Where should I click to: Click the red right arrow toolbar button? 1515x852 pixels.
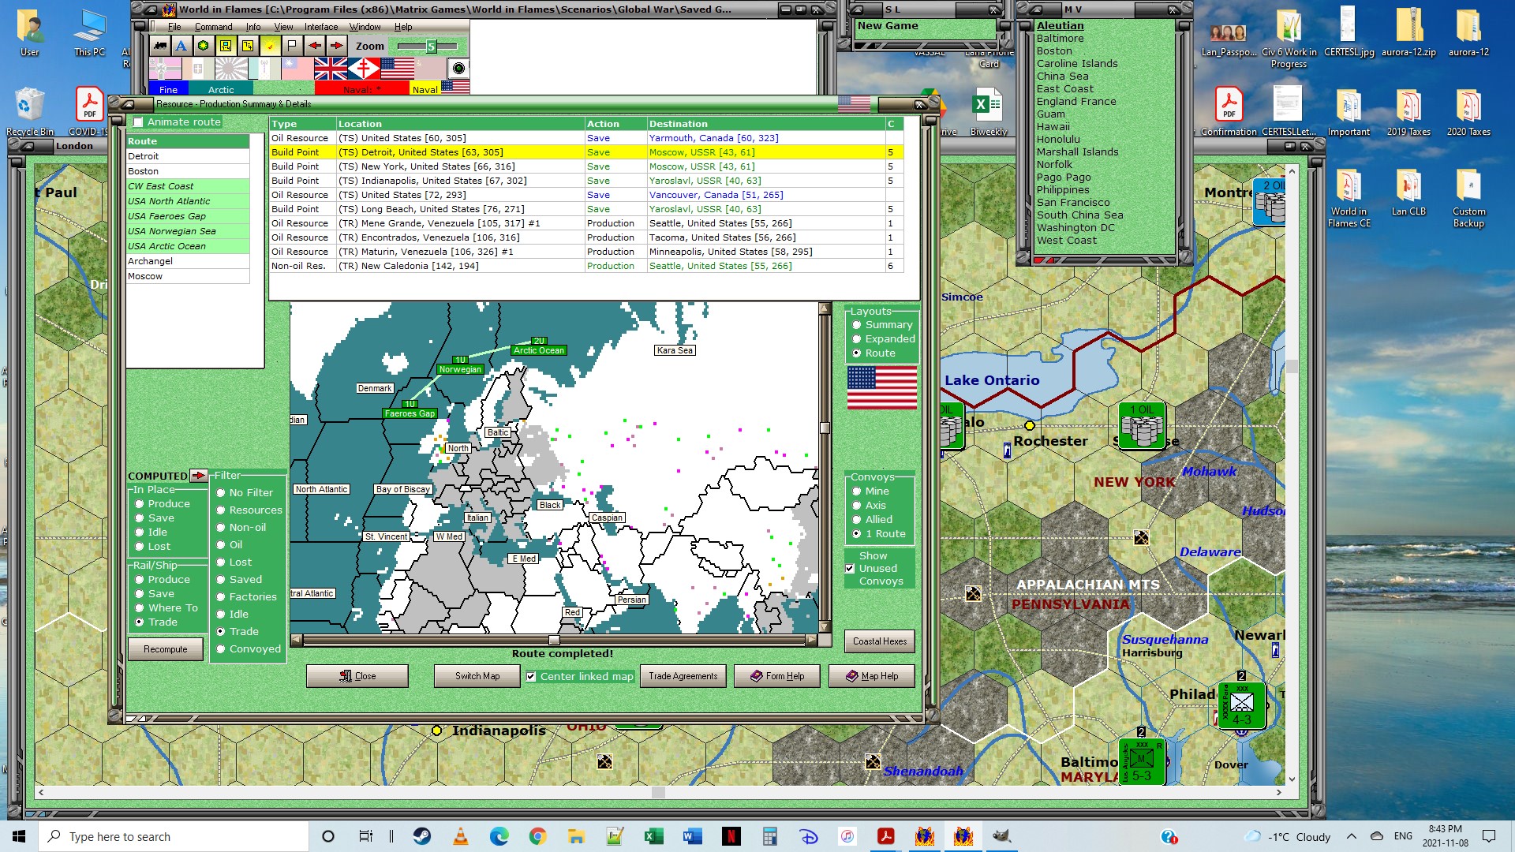tap(337, 46)
